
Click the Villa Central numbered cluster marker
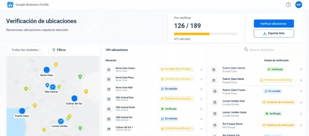click(x=53, y=87)
